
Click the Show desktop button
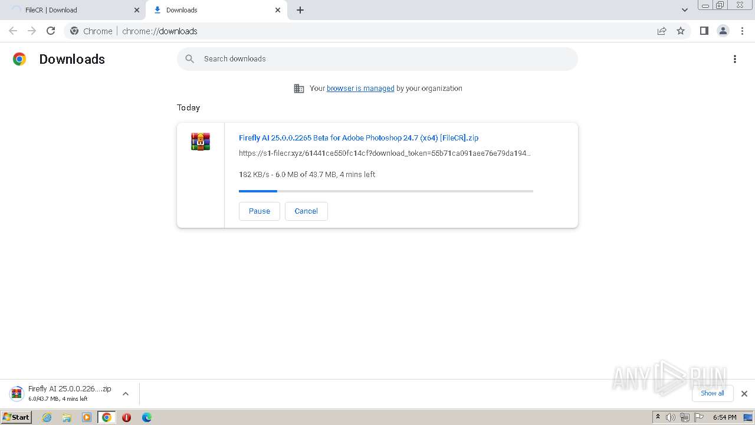pos(749,417)
